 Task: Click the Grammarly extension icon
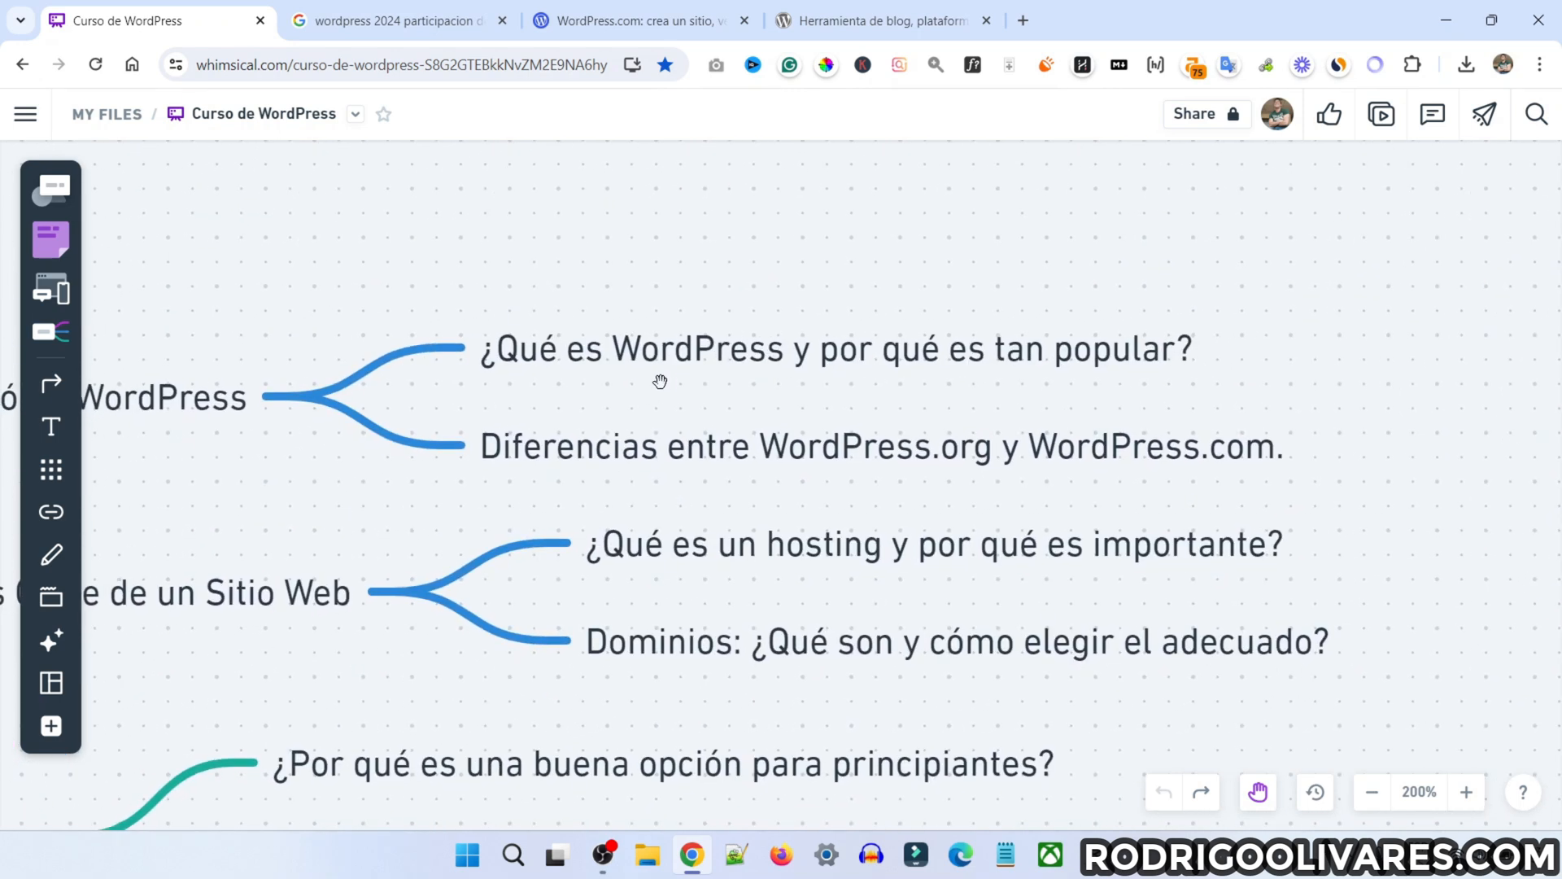click(789, 65)
